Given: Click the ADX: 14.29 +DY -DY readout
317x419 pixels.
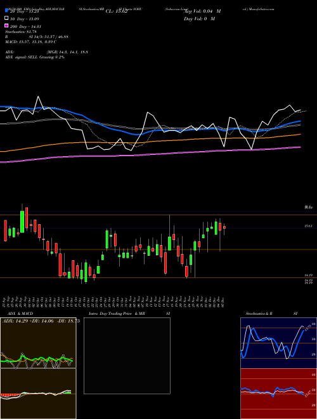Looking at the screenshot, I should 41,321.
